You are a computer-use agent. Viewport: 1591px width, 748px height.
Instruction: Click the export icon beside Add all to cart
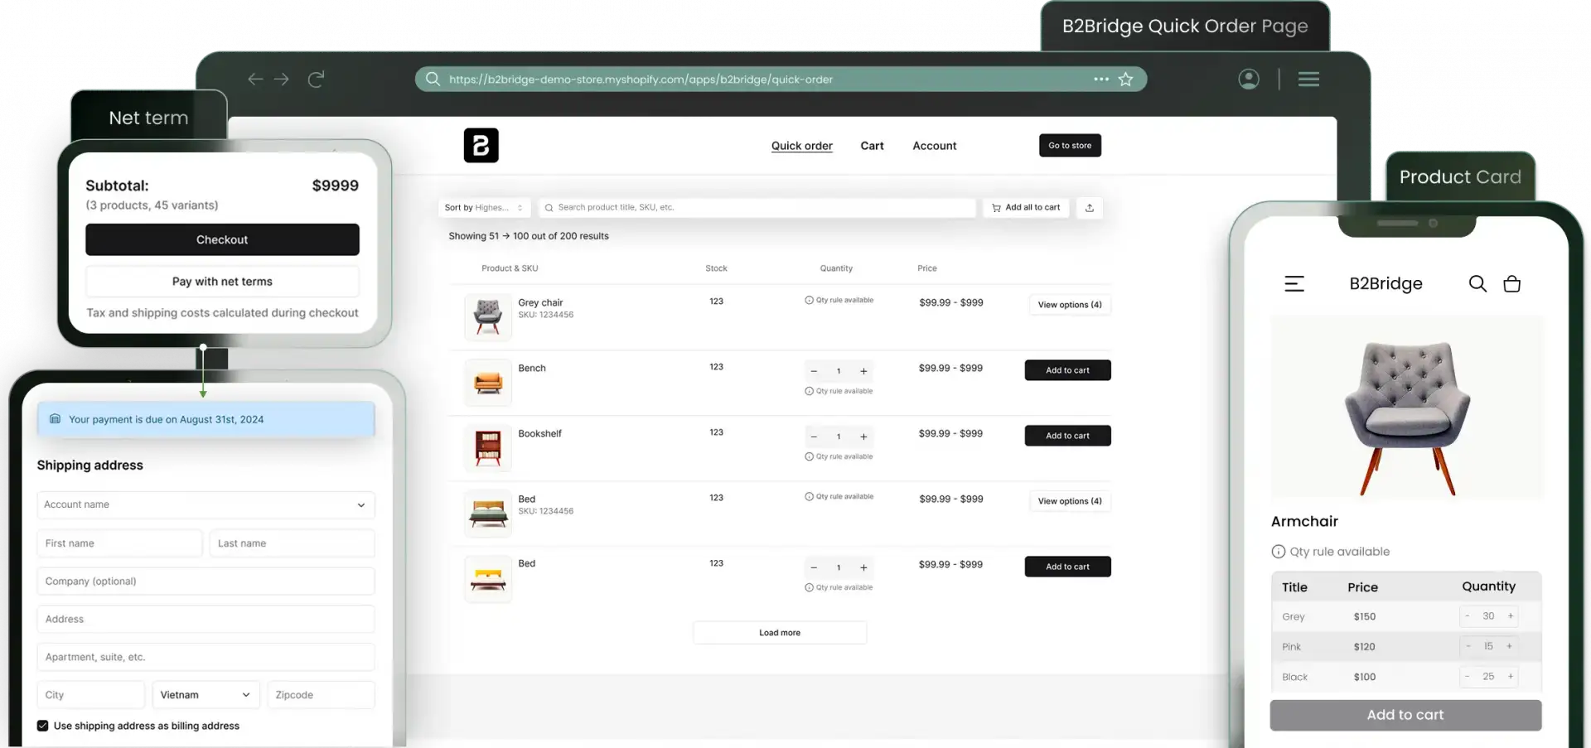(x=1090, y=207)
